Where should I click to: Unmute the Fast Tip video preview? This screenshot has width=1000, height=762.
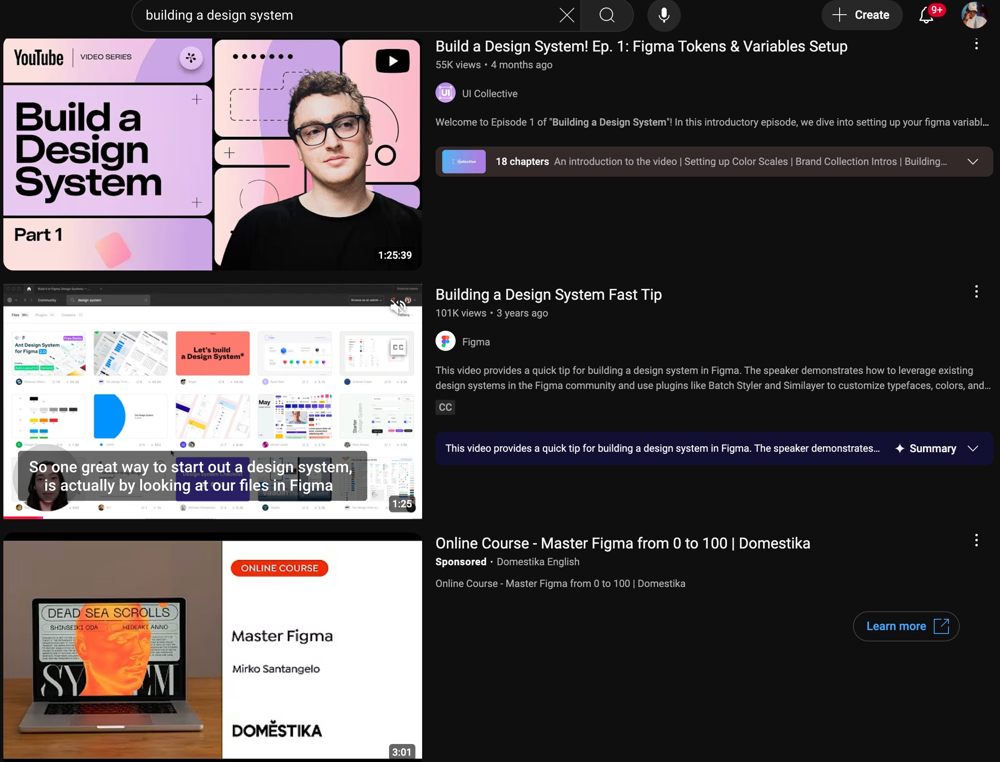(x=398, y=307)
